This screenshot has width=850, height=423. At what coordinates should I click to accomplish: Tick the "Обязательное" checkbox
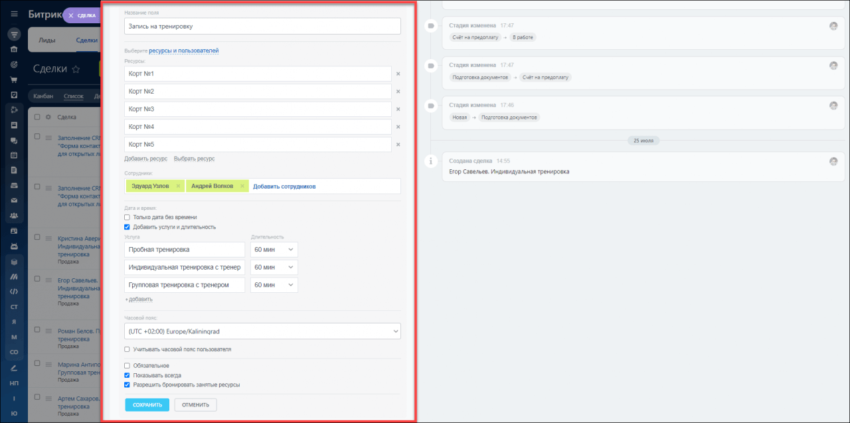(127, 366)
